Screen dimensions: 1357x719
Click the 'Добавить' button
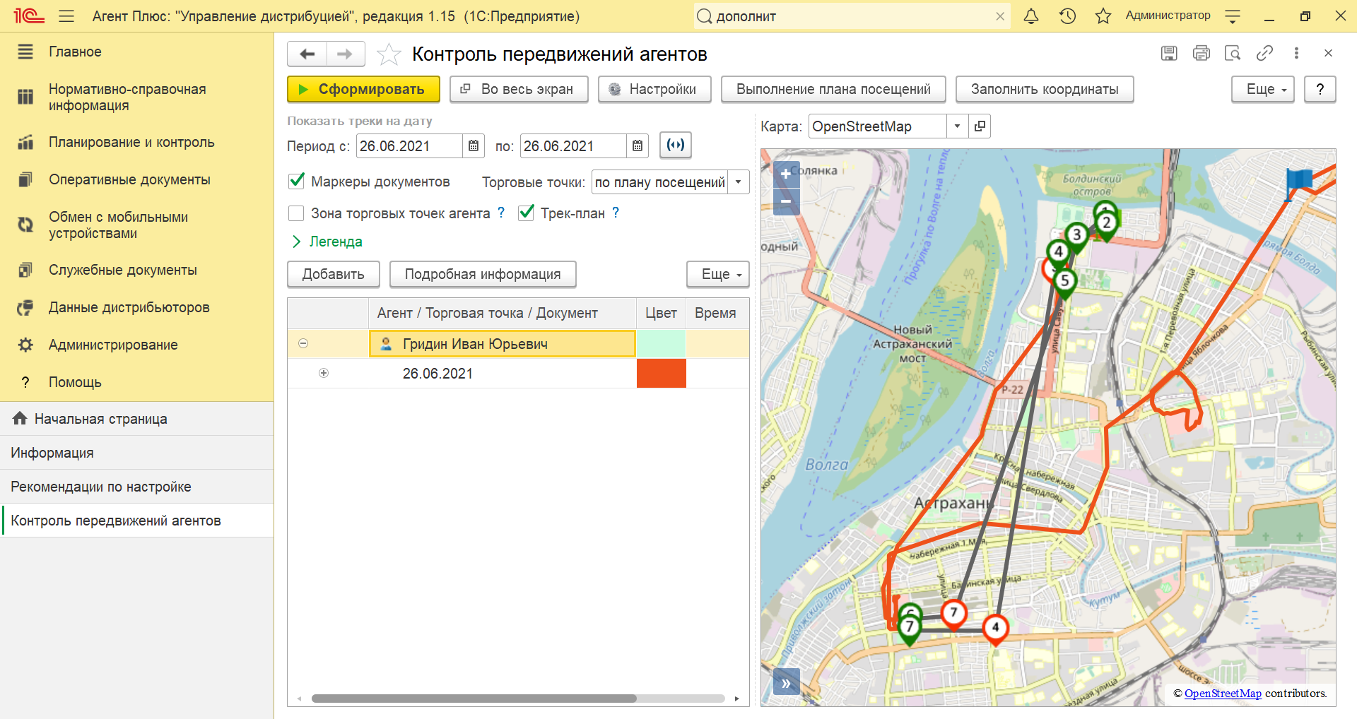pyautogui.click(x=334, y=274)
